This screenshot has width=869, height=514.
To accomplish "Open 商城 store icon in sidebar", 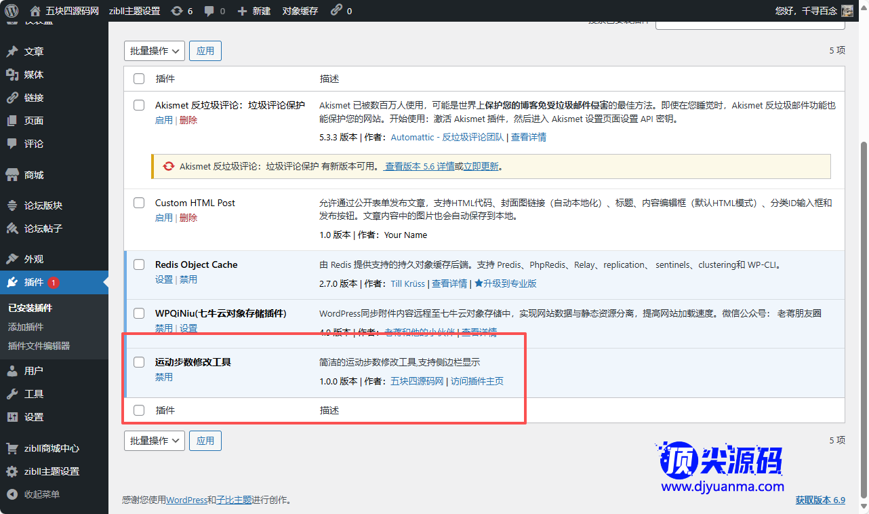I will 12,175.
